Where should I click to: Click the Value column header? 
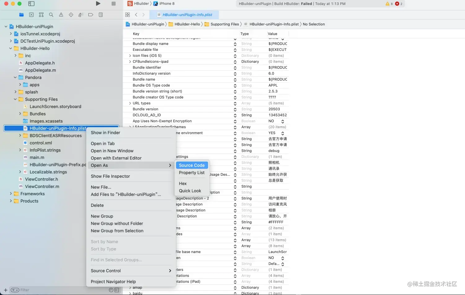point(272,34)
